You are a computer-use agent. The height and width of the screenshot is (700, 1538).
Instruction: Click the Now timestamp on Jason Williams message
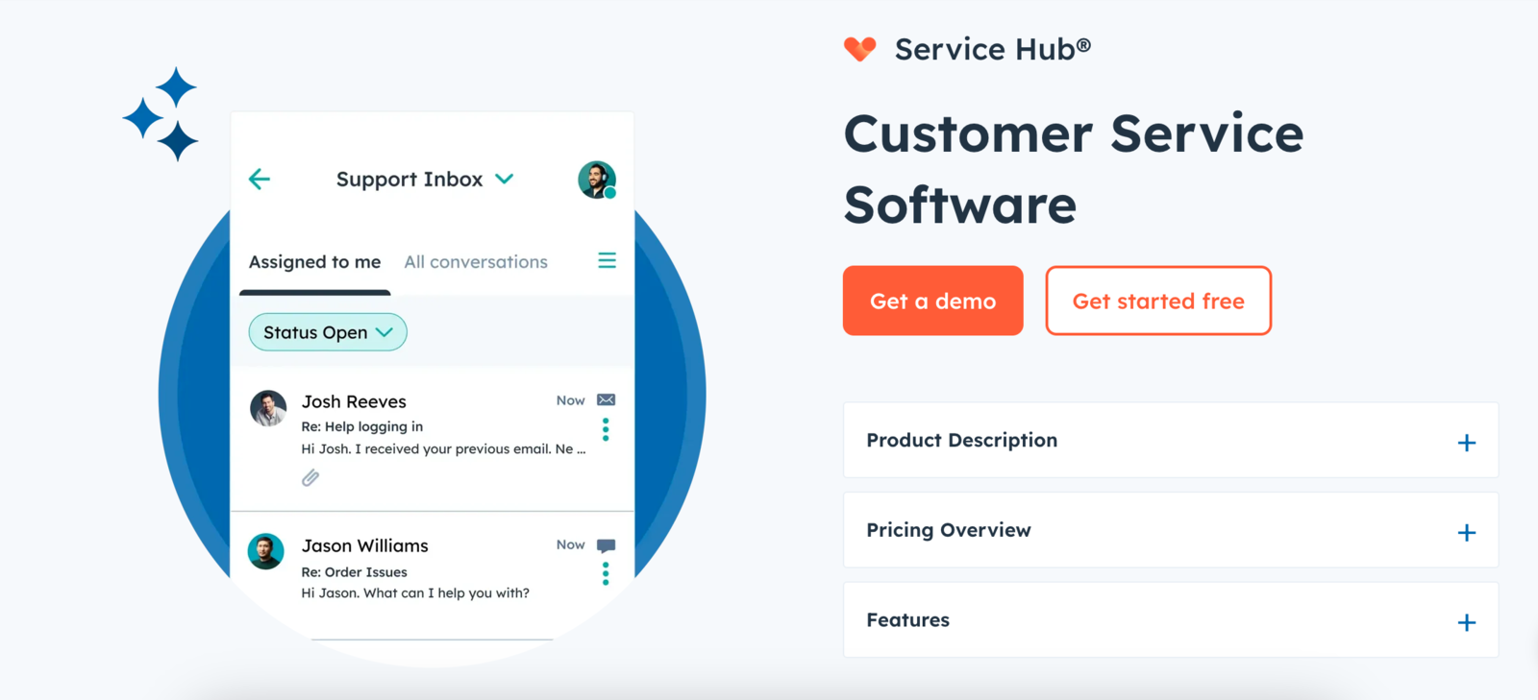point(570,544)
